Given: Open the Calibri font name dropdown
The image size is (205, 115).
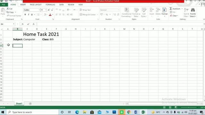Looking at the screenshot, I should [x=39, y=10].
